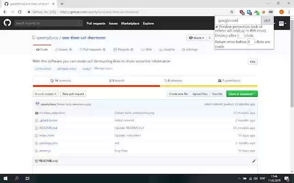This screenshot has width=294, height=183.
Task: Open the repository Settings tab
Action: click(190, 49)
